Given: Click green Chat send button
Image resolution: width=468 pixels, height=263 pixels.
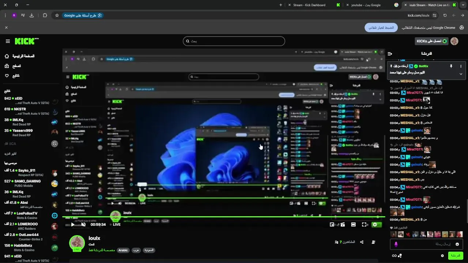Looking at the screenshot, I should (456, 256).
